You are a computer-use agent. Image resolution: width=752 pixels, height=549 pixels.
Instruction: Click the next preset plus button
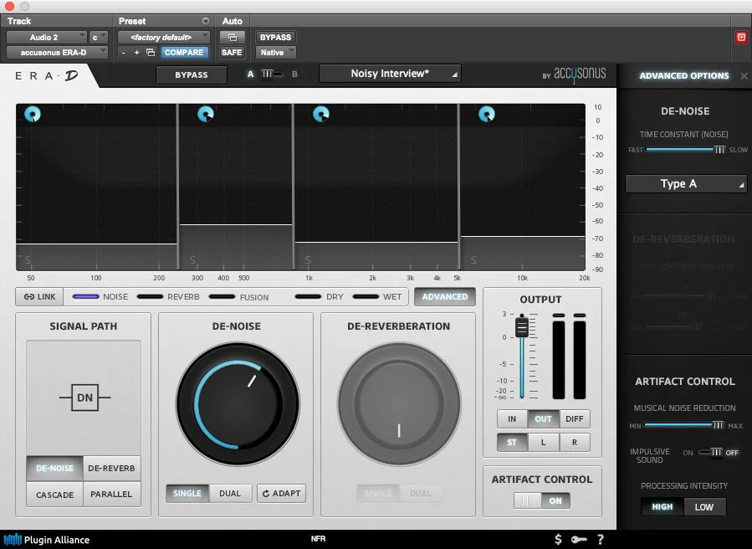tap(136, 53)
